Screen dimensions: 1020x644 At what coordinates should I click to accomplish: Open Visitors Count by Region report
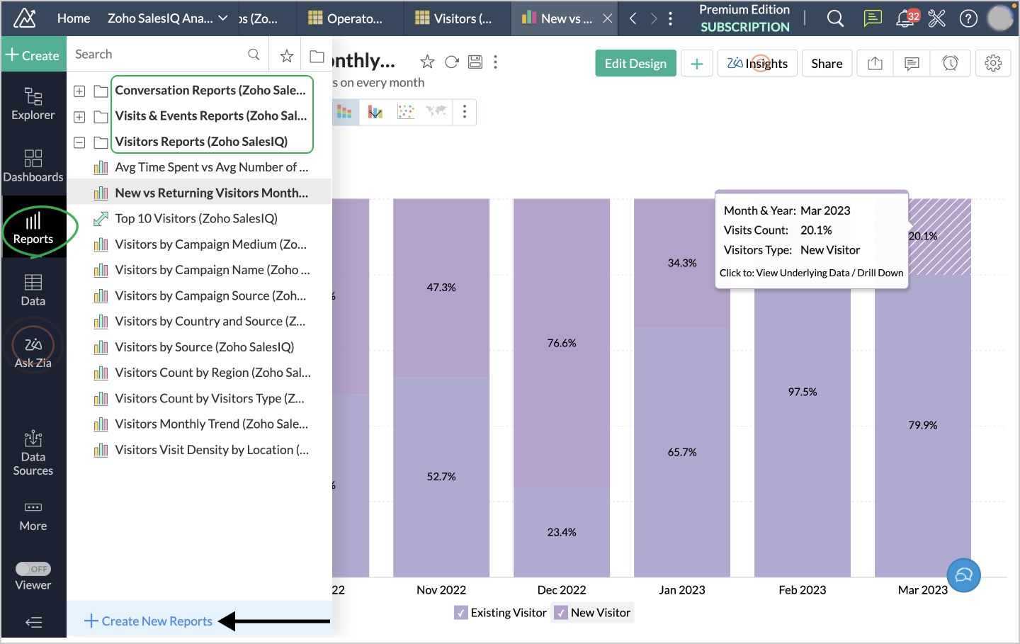point(212,373)
